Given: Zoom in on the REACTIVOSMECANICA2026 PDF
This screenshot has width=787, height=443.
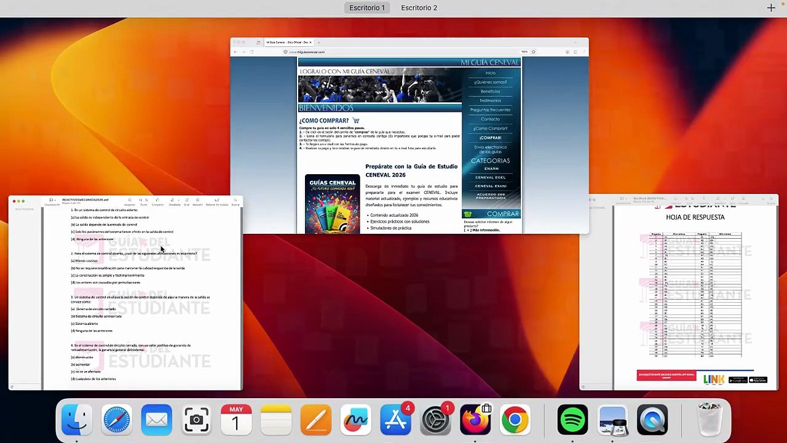Looking at the screenshot, I should click(x=146, y=201).
